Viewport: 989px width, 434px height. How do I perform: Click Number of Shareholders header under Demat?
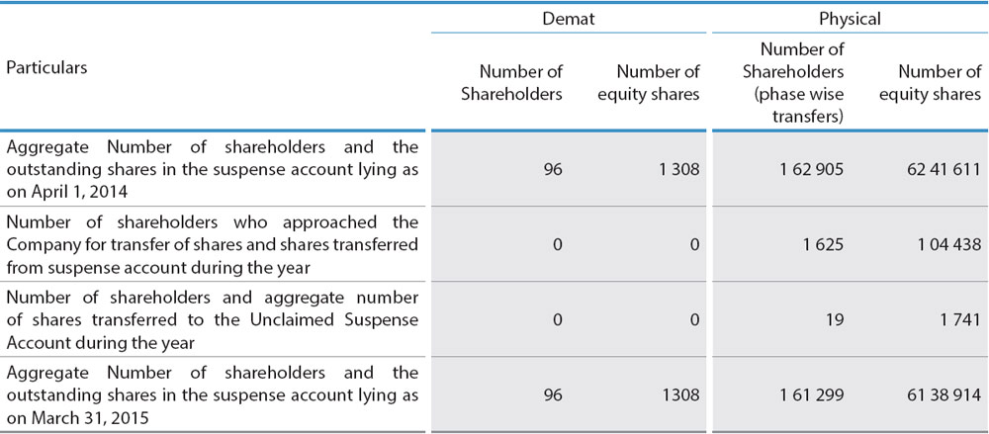tap(520, 82)
